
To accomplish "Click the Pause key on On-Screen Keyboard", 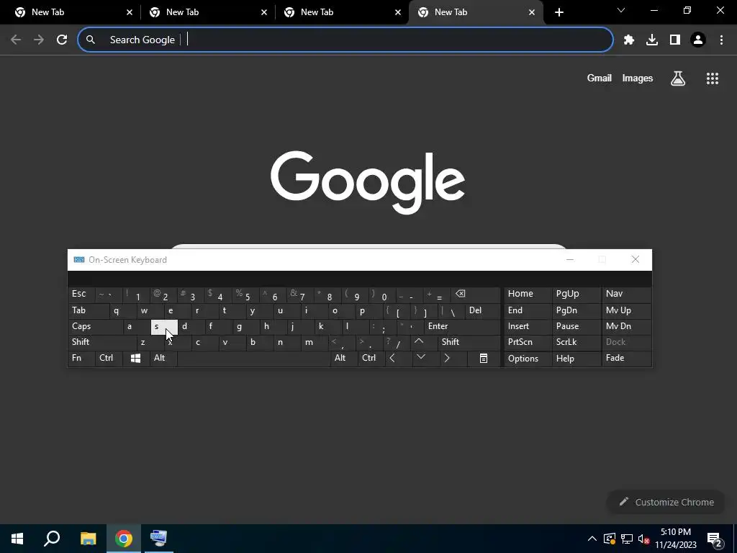I will (575, 326).
